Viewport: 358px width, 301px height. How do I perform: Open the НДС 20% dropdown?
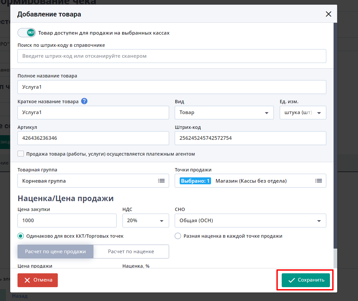[146, 221]
